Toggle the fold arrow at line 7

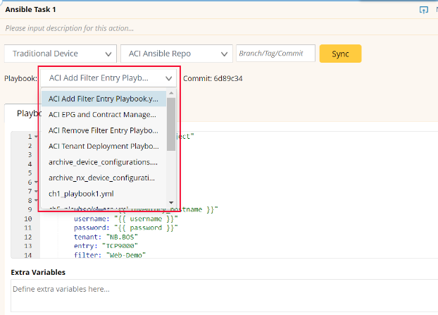point(35,191)
